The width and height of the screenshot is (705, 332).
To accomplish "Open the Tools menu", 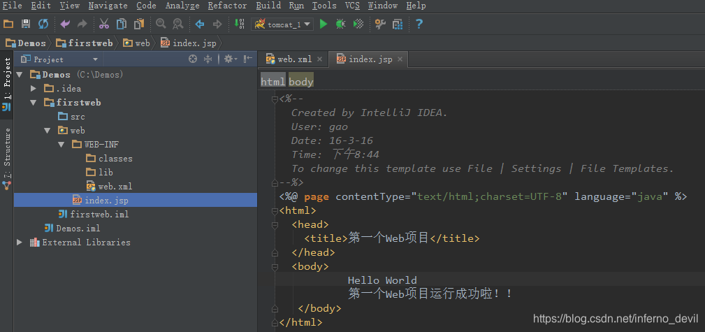I will [324, 6].
